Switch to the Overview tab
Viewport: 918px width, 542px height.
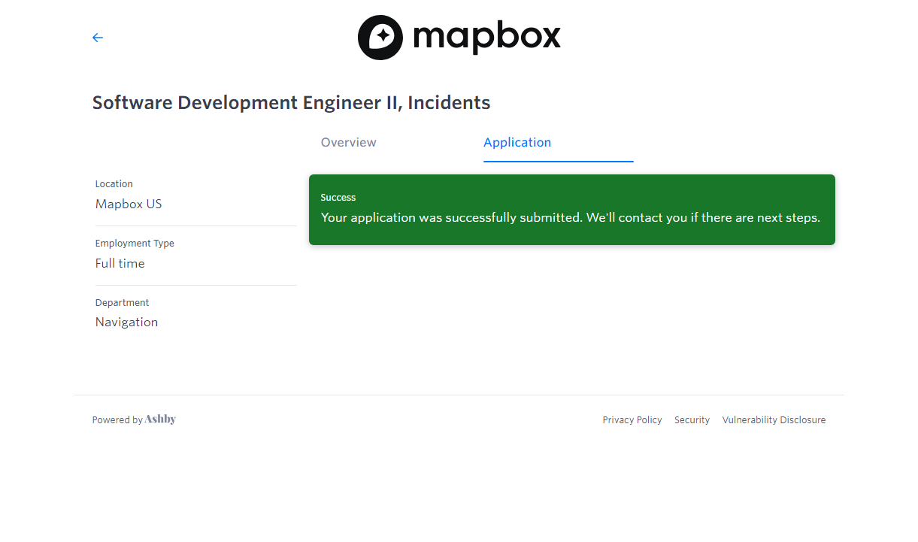click(x=348, y=143)
